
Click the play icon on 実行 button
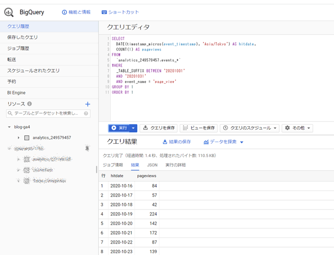114,128
